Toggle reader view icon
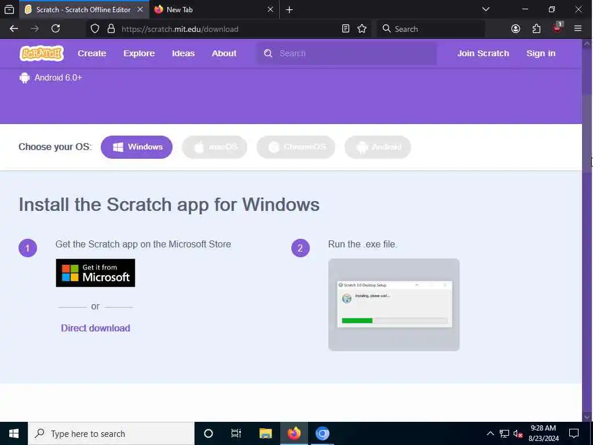 tap(345, 29)
